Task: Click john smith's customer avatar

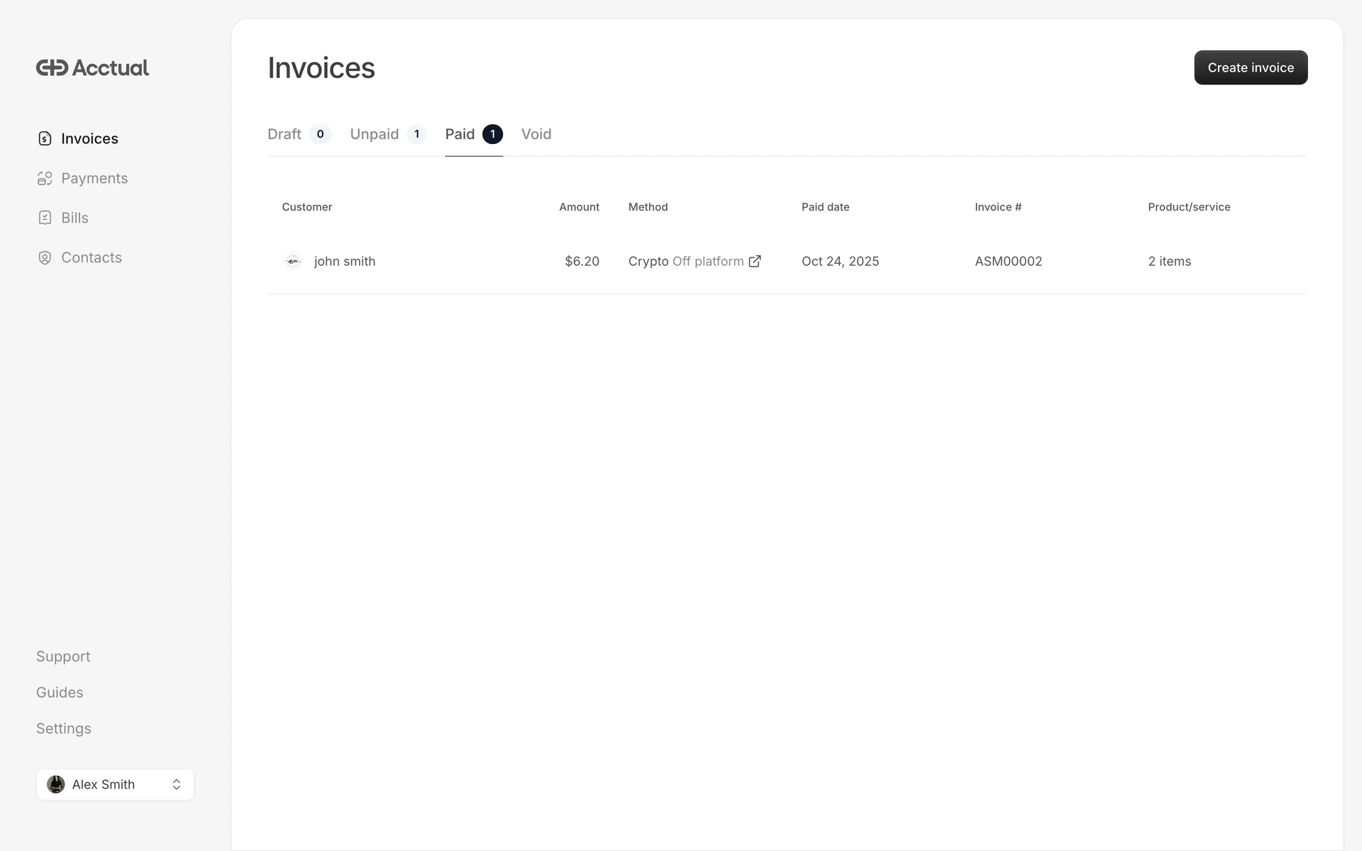Action: [292, 261]
